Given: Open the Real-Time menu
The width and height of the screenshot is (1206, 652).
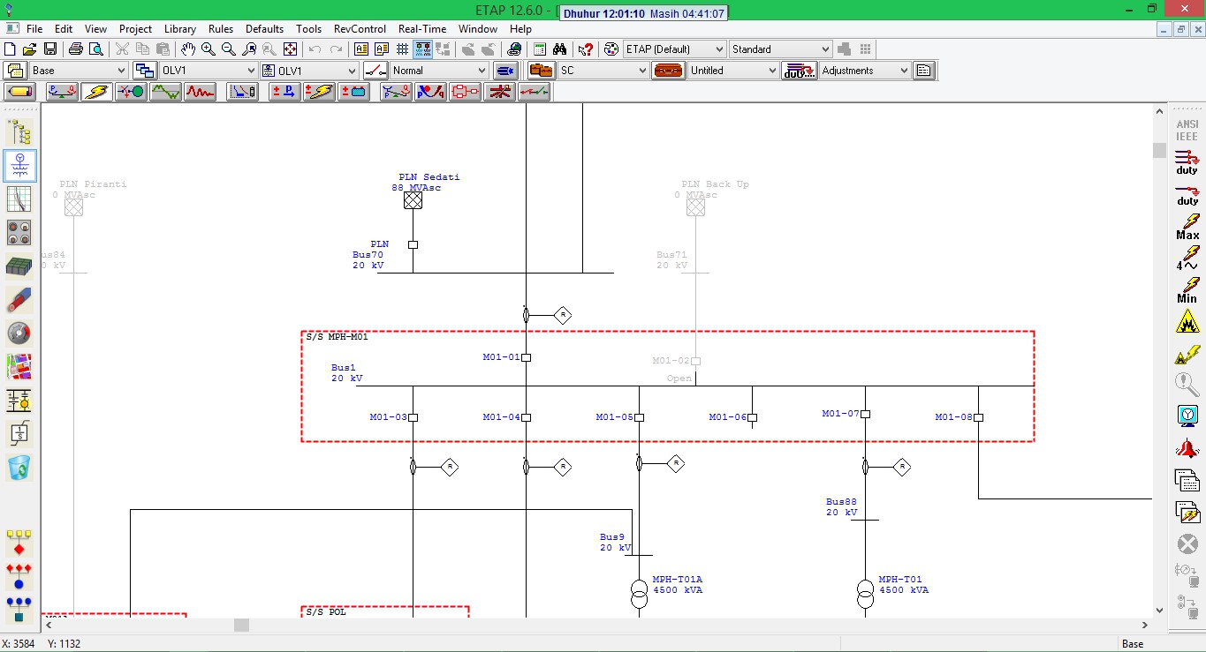Looking at the screenshot, I should (422, 29).
